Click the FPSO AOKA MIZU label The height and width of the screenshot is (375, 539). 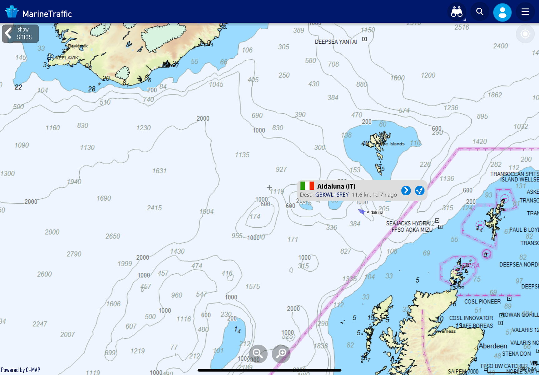412,230
